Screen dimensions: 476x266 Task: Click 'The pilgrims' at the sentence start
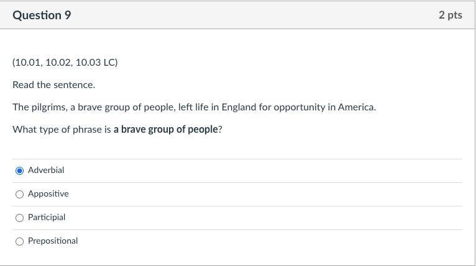coord(39,107)
